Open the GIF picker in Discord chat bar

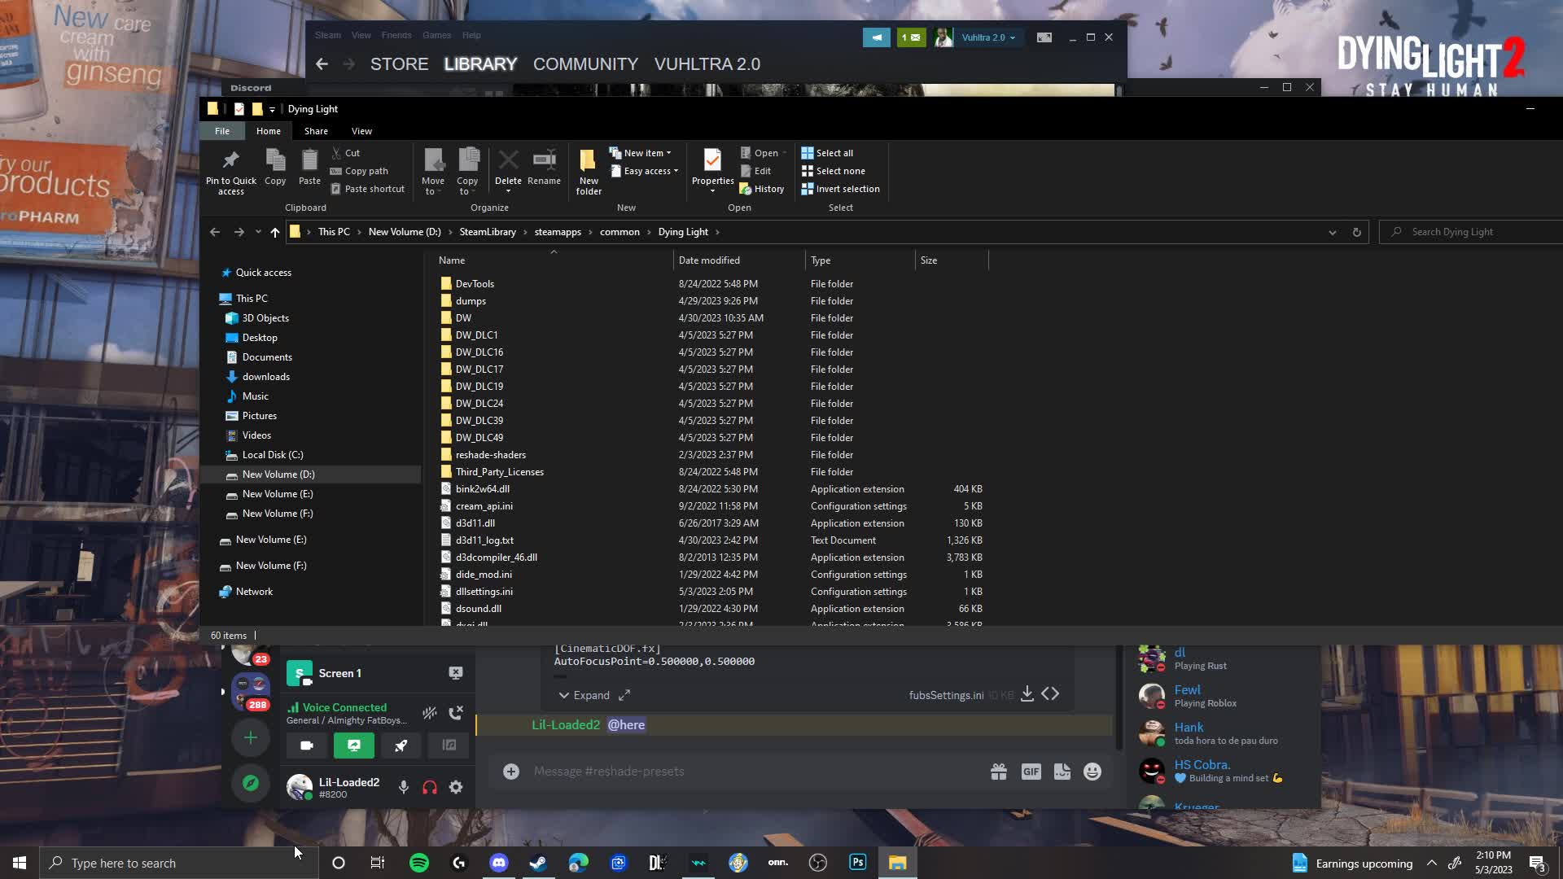pos(1031,771)
